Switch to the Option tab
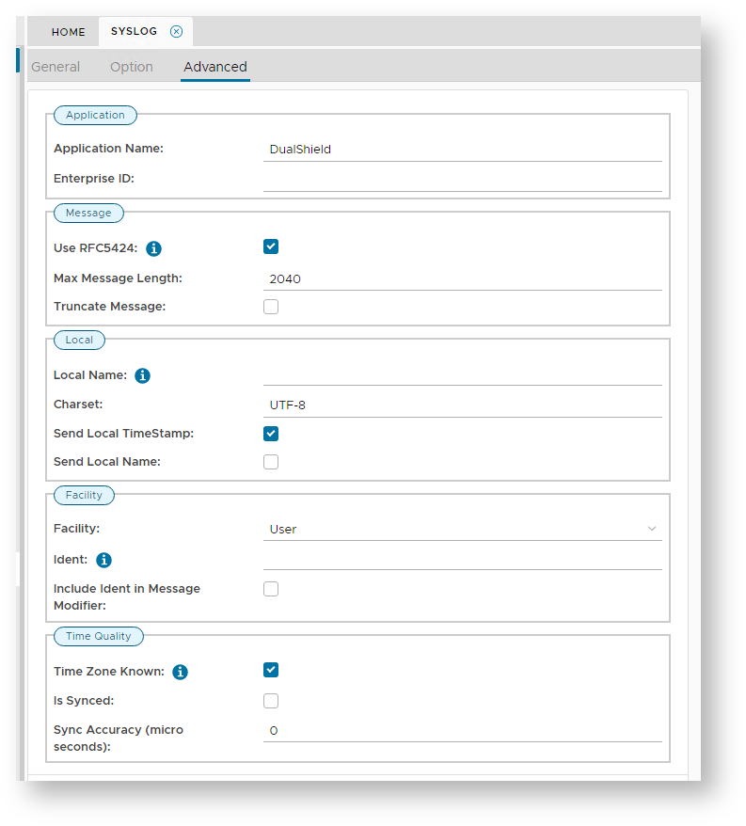 click(131, 66)
